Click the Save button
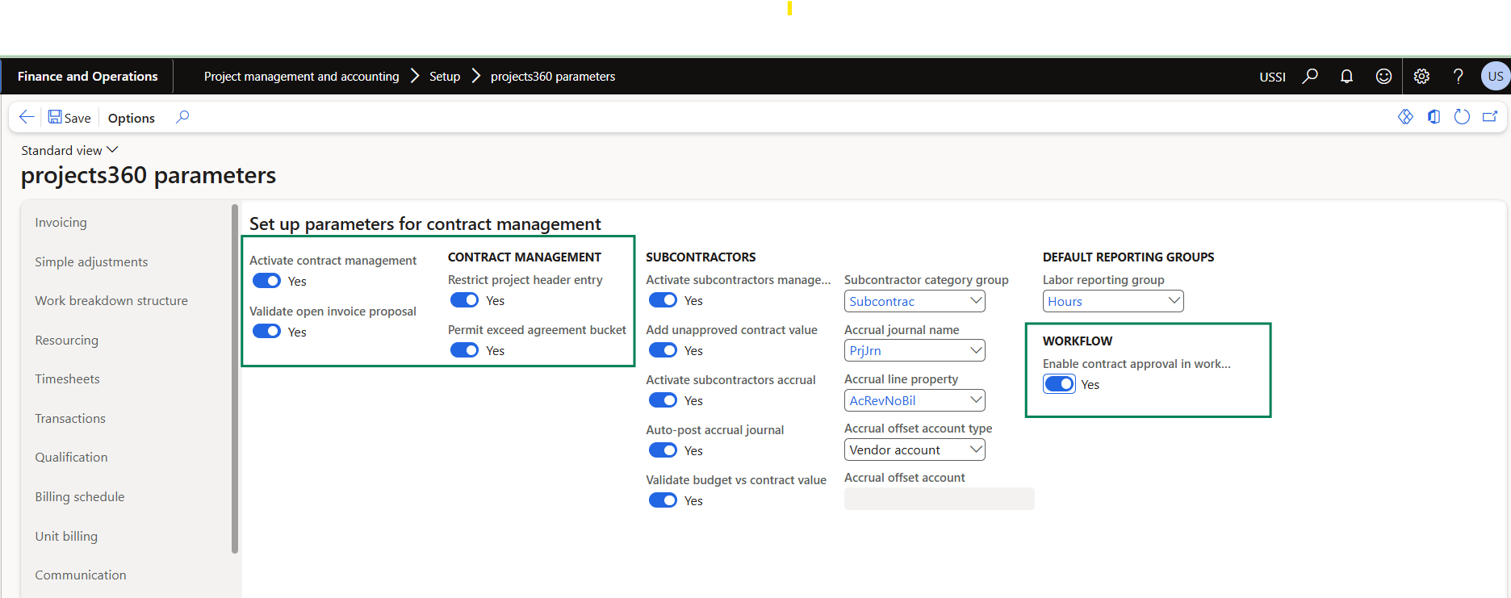The height and width of the screenshot is (598, 1511). (69, 118)
